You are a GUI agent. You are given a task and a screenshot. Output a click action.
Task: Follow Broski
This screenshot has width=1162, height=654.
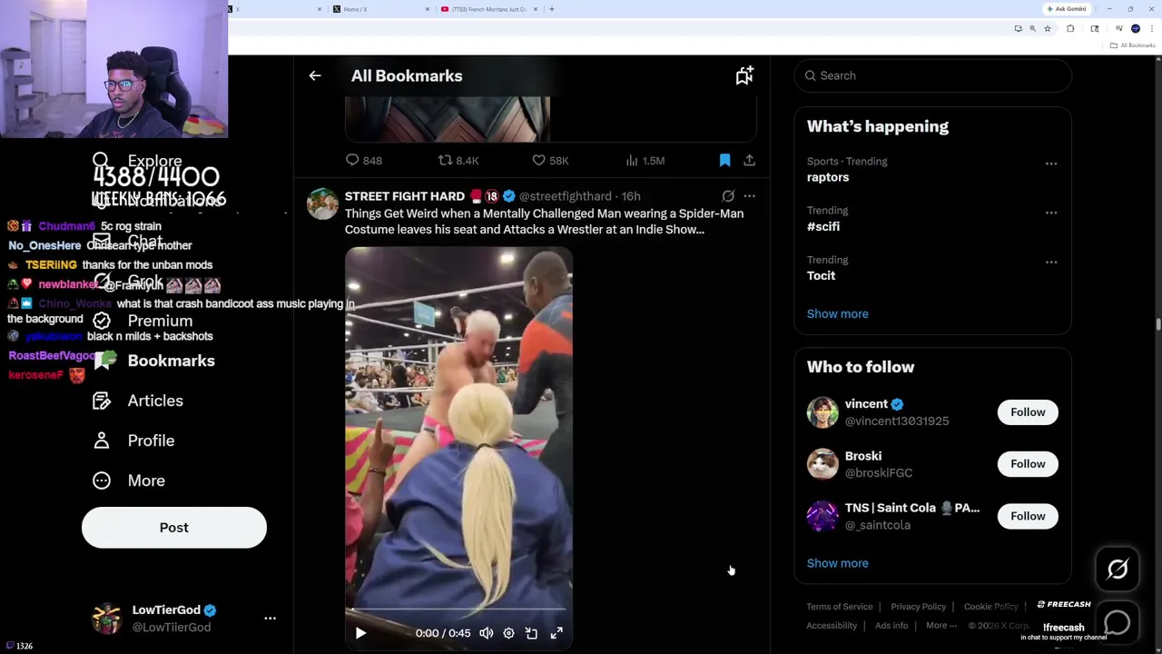pos(1028,464)
